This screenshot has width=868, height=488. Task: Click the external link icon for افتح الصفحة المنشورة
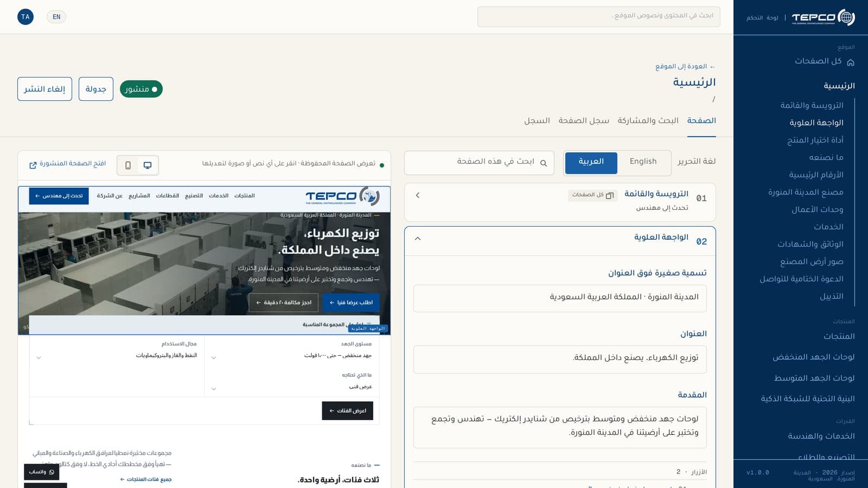[33, 164]
